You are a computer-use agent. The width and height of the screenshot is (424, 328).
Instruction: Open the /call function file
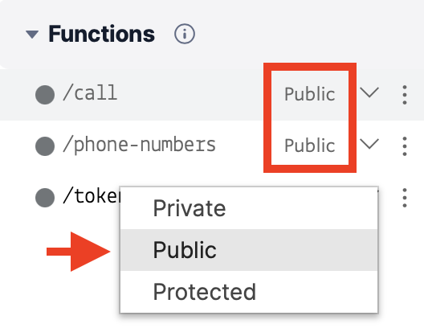tap(90, 92)
